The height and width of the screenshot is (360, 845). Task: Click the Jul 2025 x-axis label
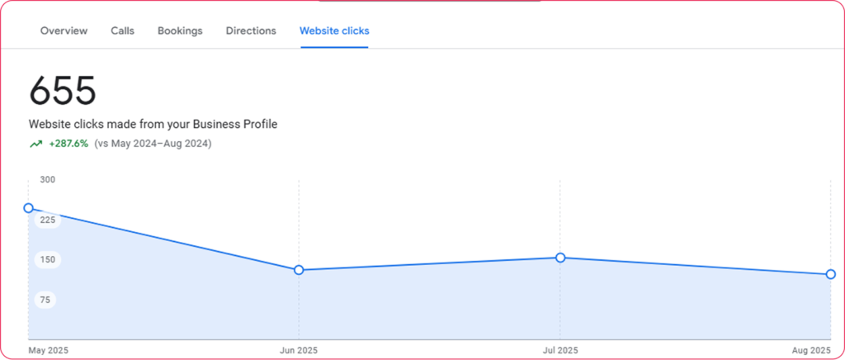click(x=560, y=350)
